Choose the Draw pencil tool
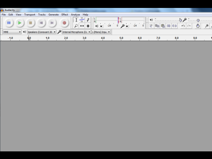 (x=88, y=20)
